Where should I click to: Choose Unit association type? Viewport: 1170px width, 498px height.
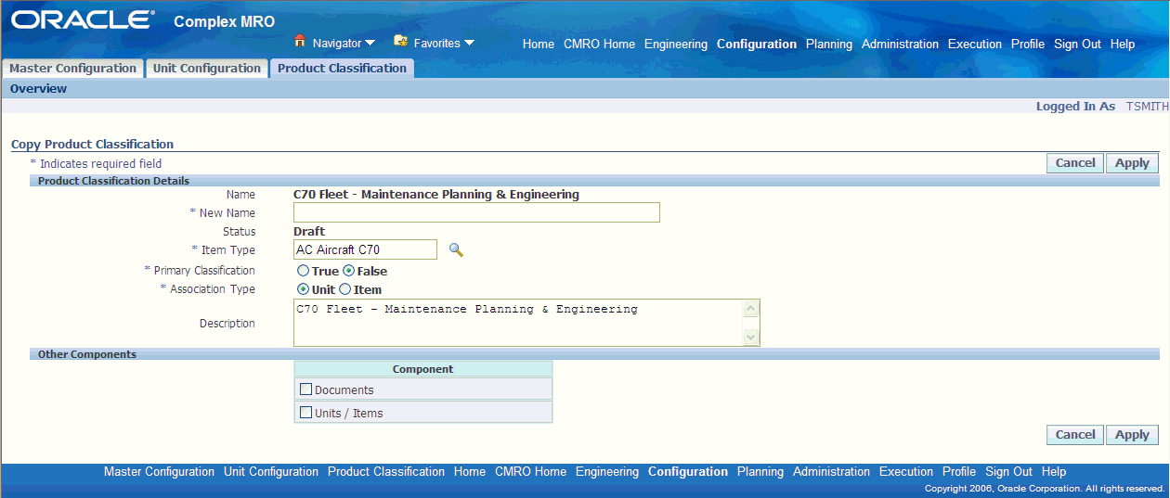pos(303,289)
